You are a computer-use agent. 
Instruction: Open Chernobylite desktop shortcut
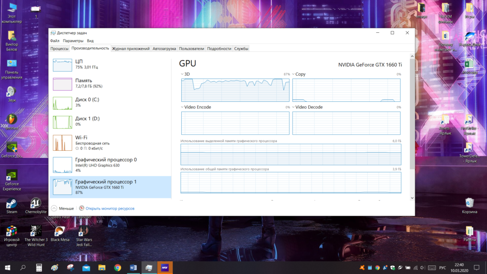coord(36,206)
